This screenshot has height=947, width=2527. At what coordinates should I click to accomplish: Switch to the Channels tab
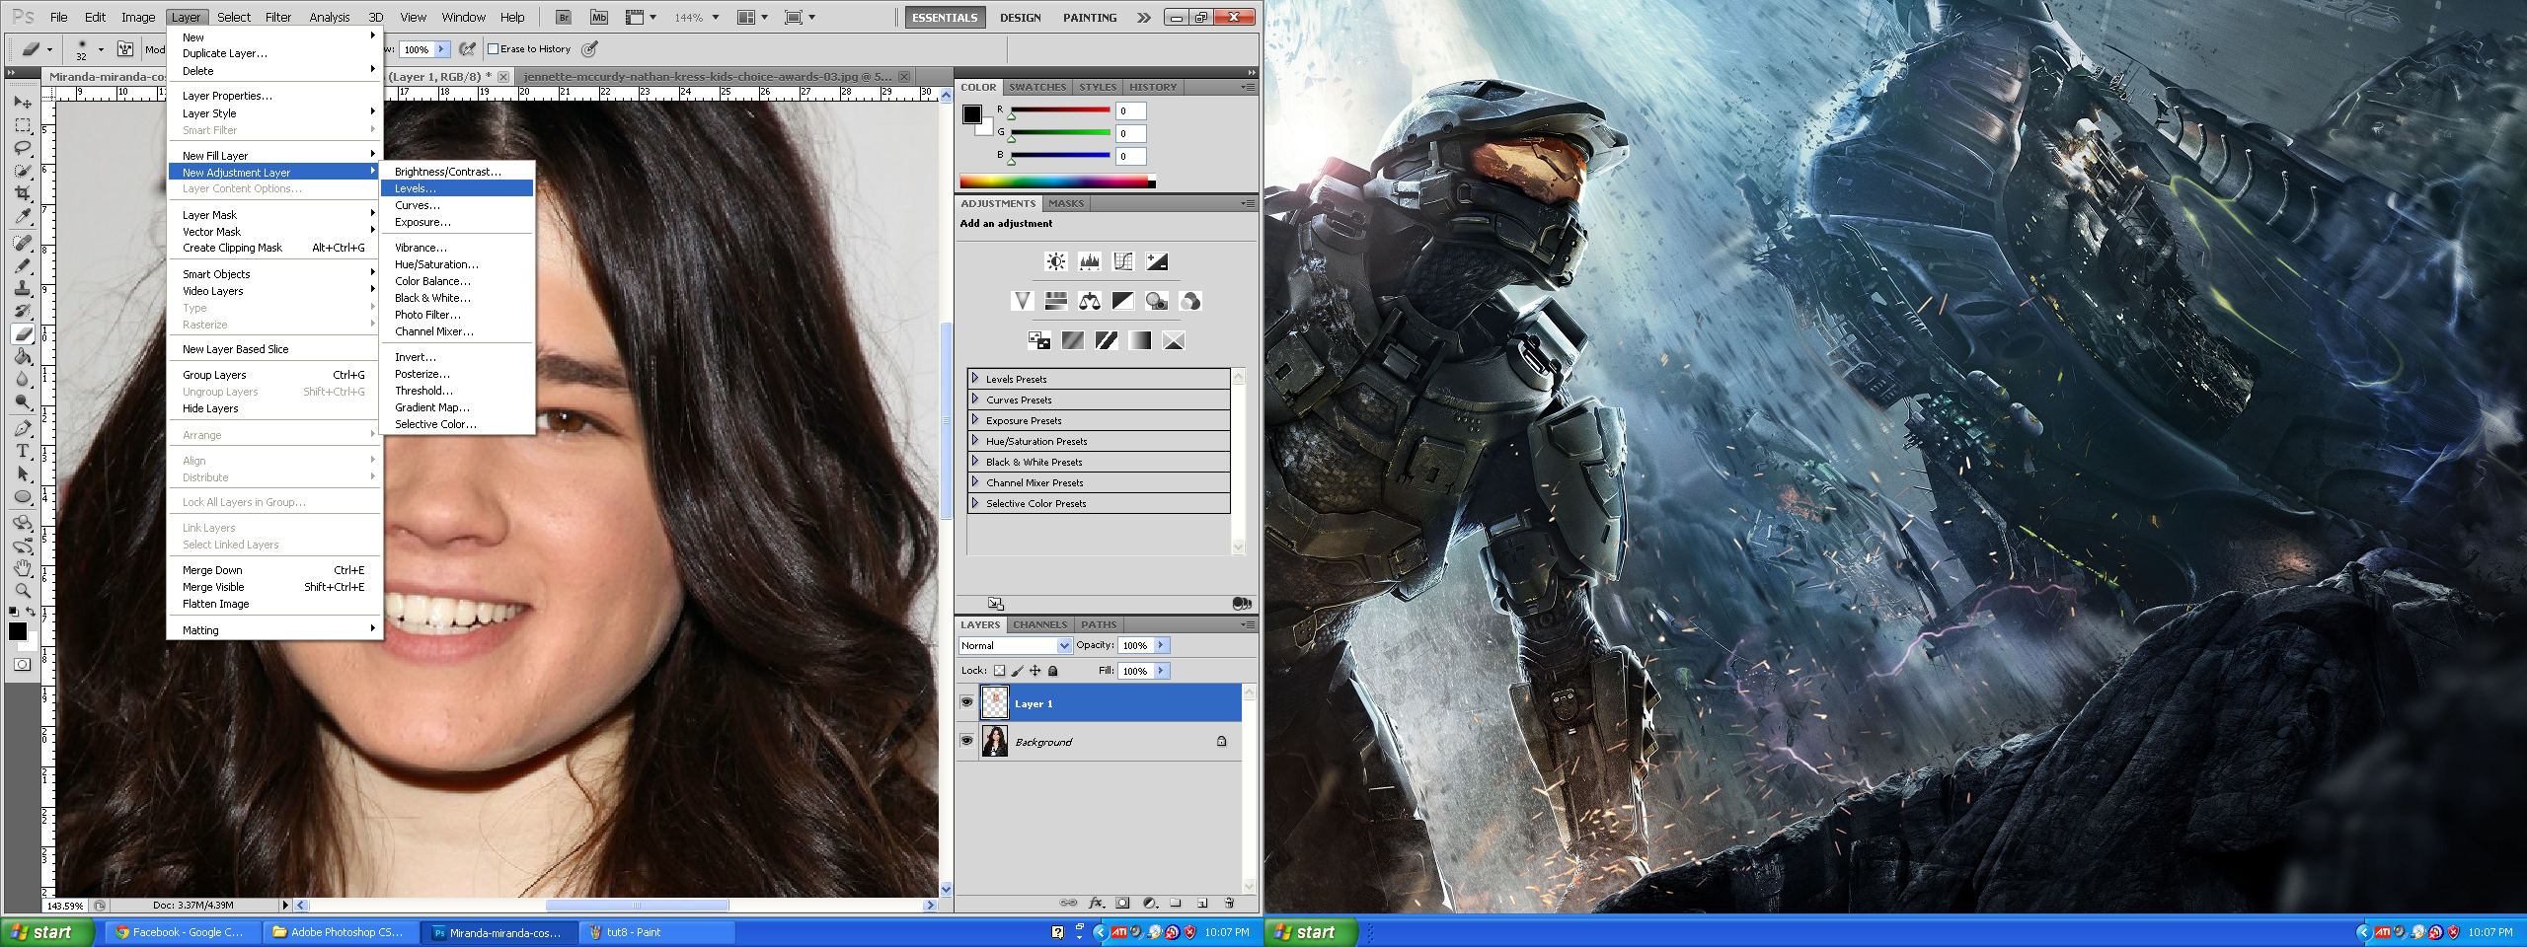coord(1039,624)
